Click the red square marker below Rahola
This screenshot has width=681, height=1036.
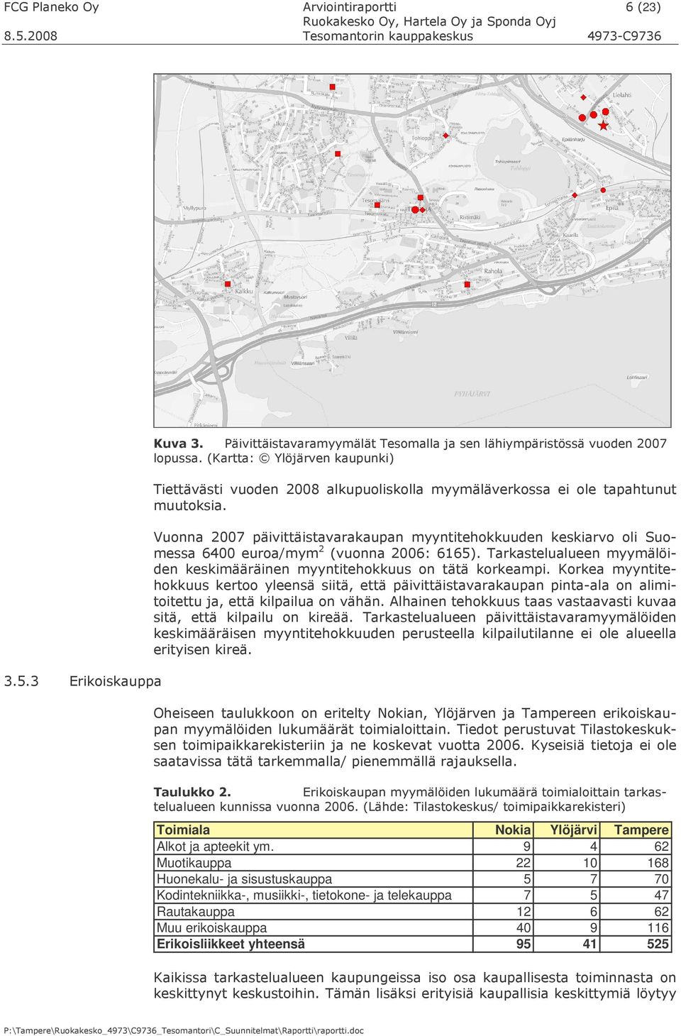[467, 285]
